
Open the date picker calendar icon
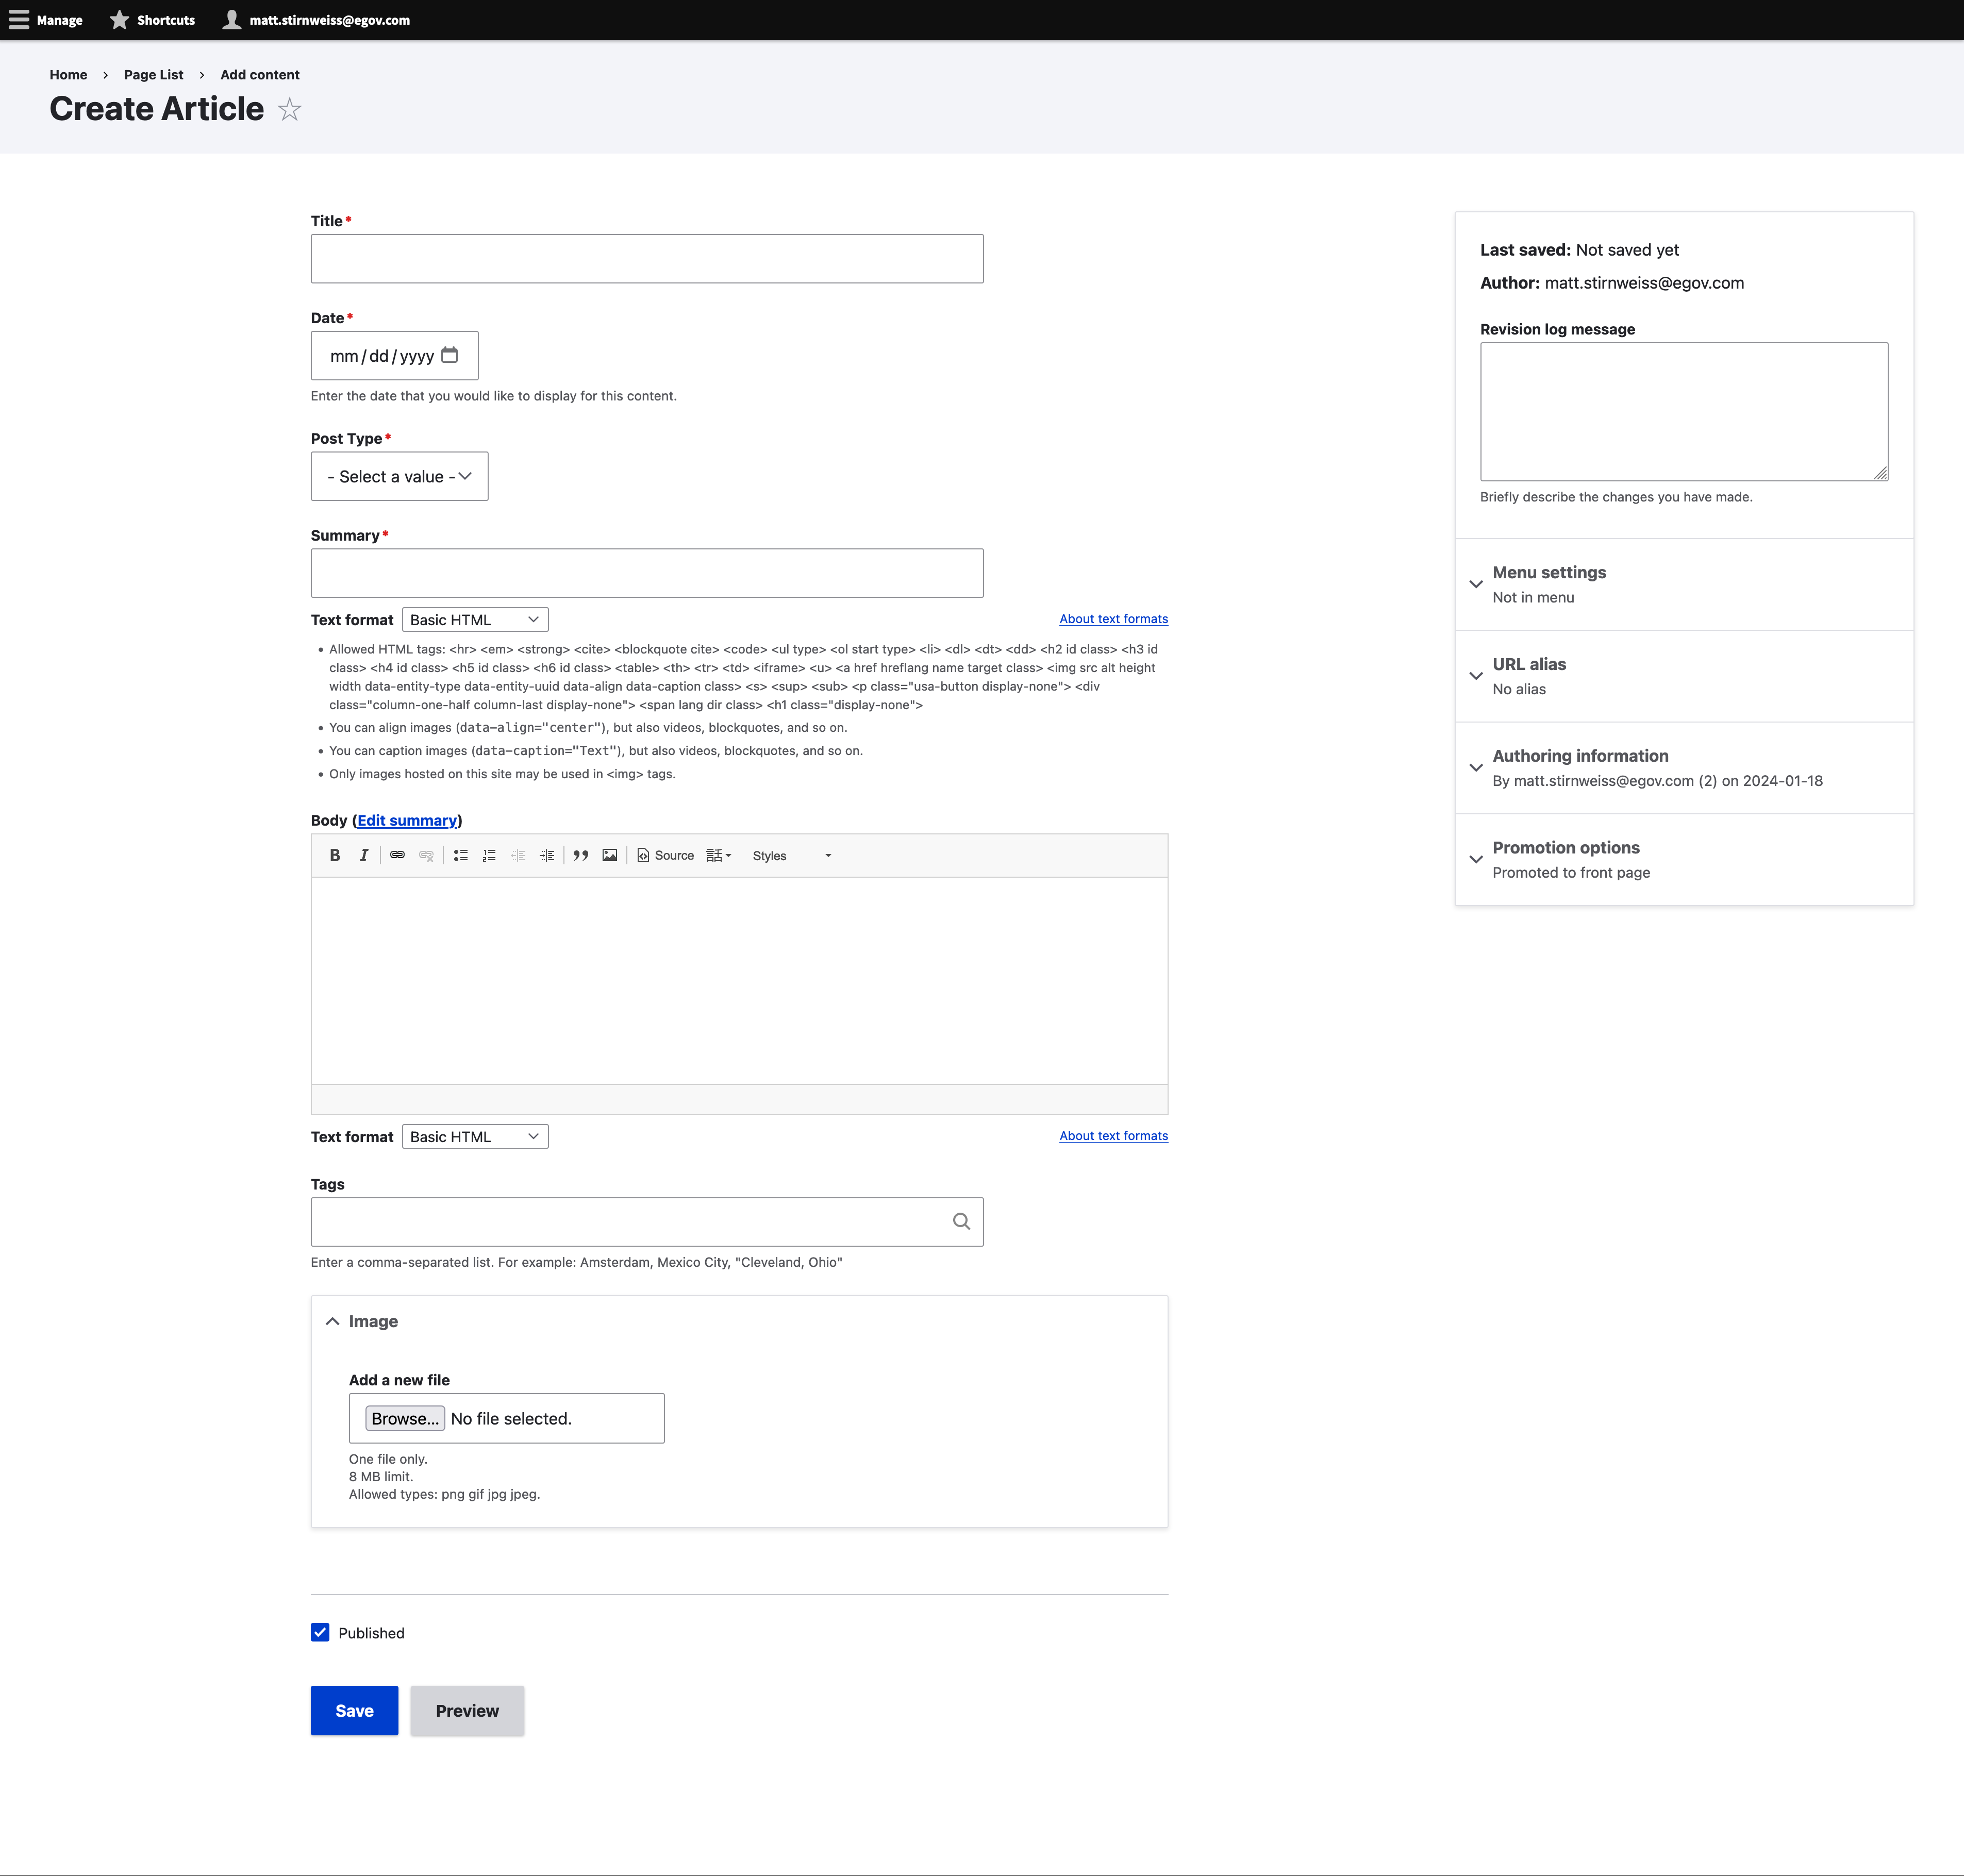pos(450,355)
